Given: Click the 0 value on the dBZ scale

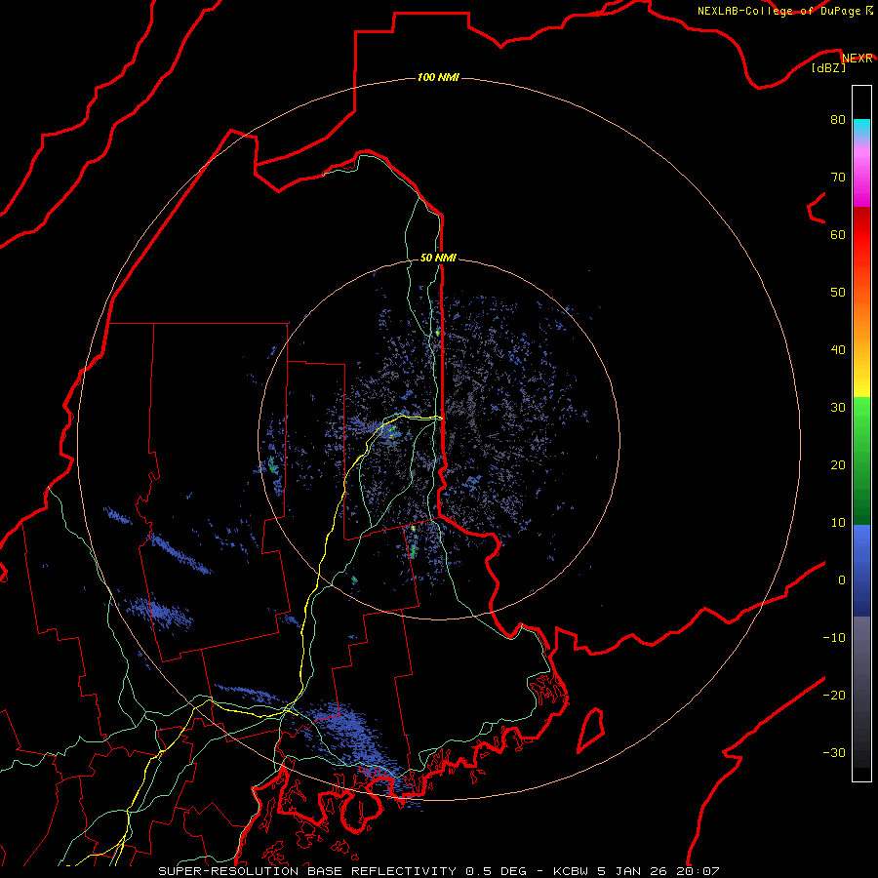Looking at the screenshot, I should click(842, 580).
